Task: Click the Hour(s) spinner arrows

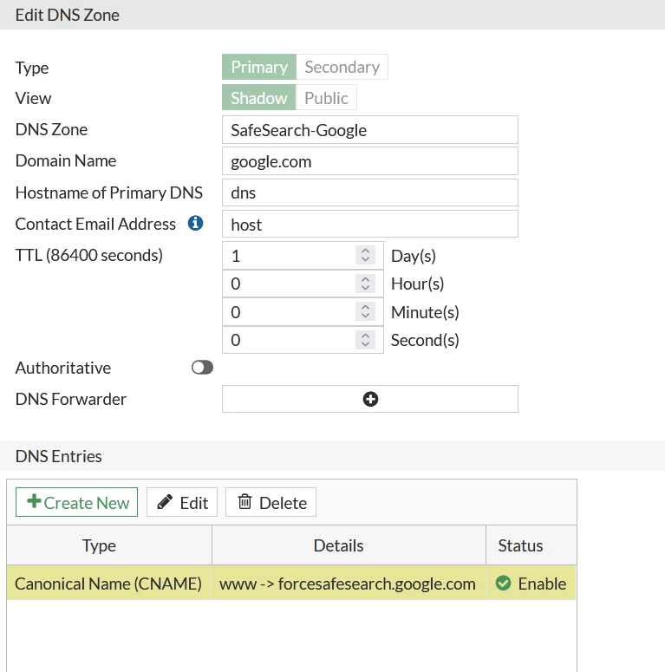Action: tap(366, 284)
